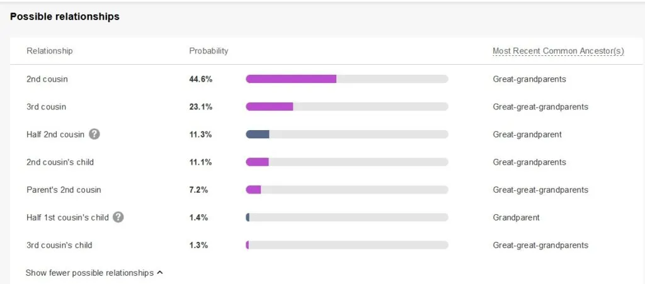The image size is (645, 284).
Task: Open help icon beside Half 1st cousin's child
Action: (118, 217)
